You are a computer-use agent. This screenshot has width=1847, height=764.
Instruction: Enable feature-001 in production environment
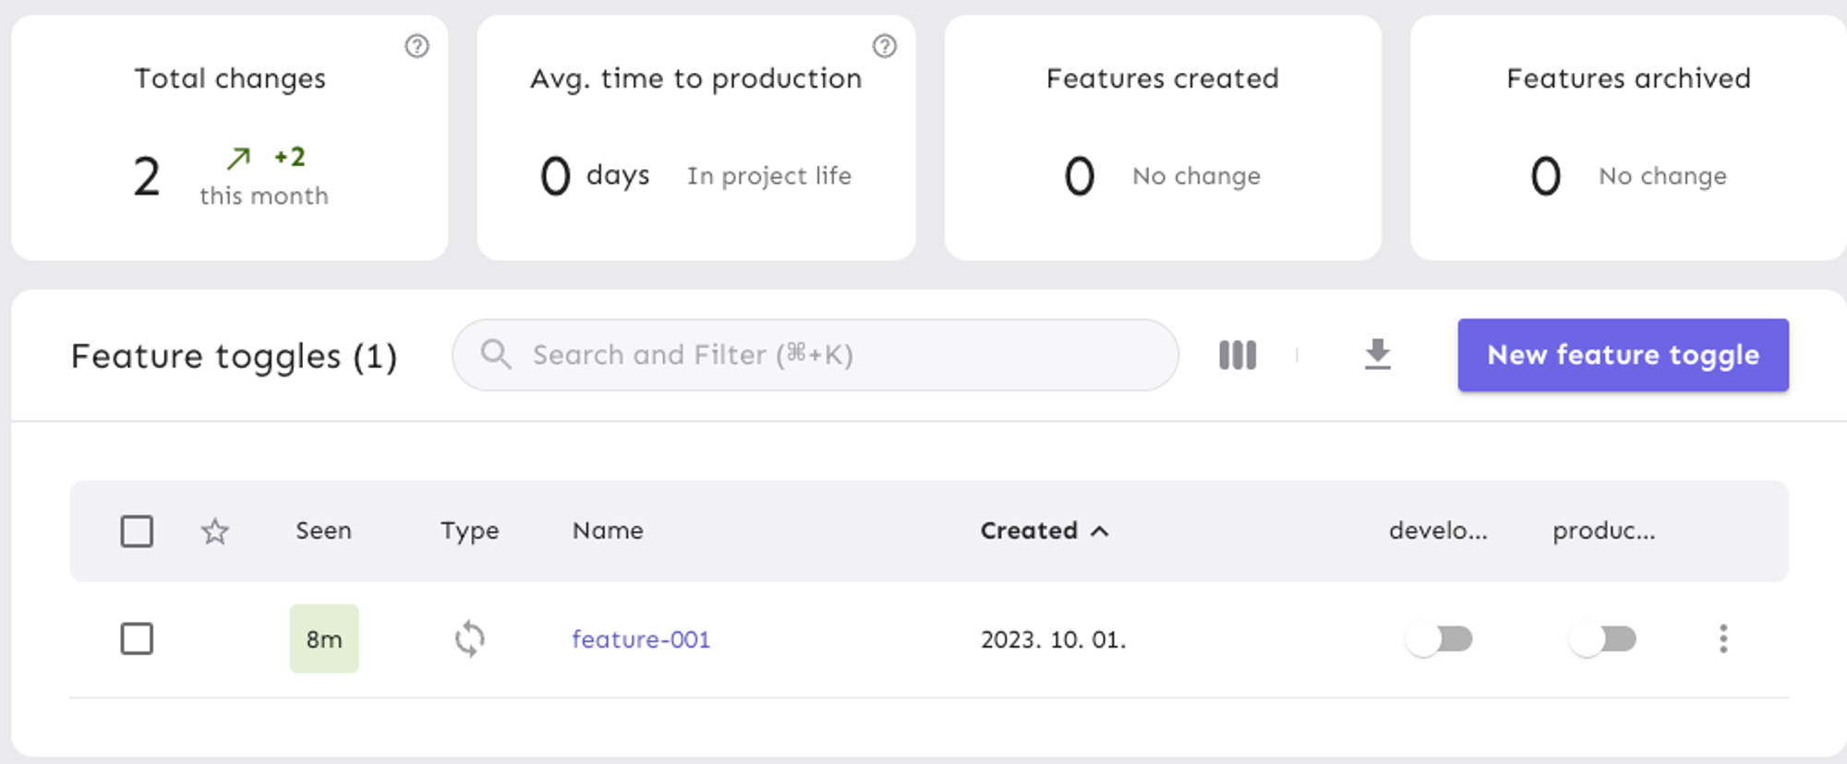pos(1602,639)
